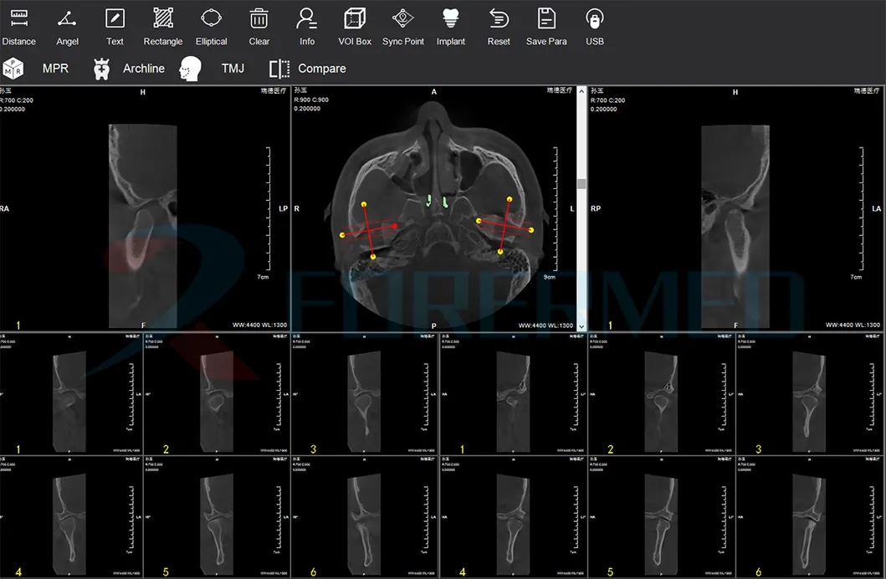
Task: Open the USB export option
Action: point(595,25)
